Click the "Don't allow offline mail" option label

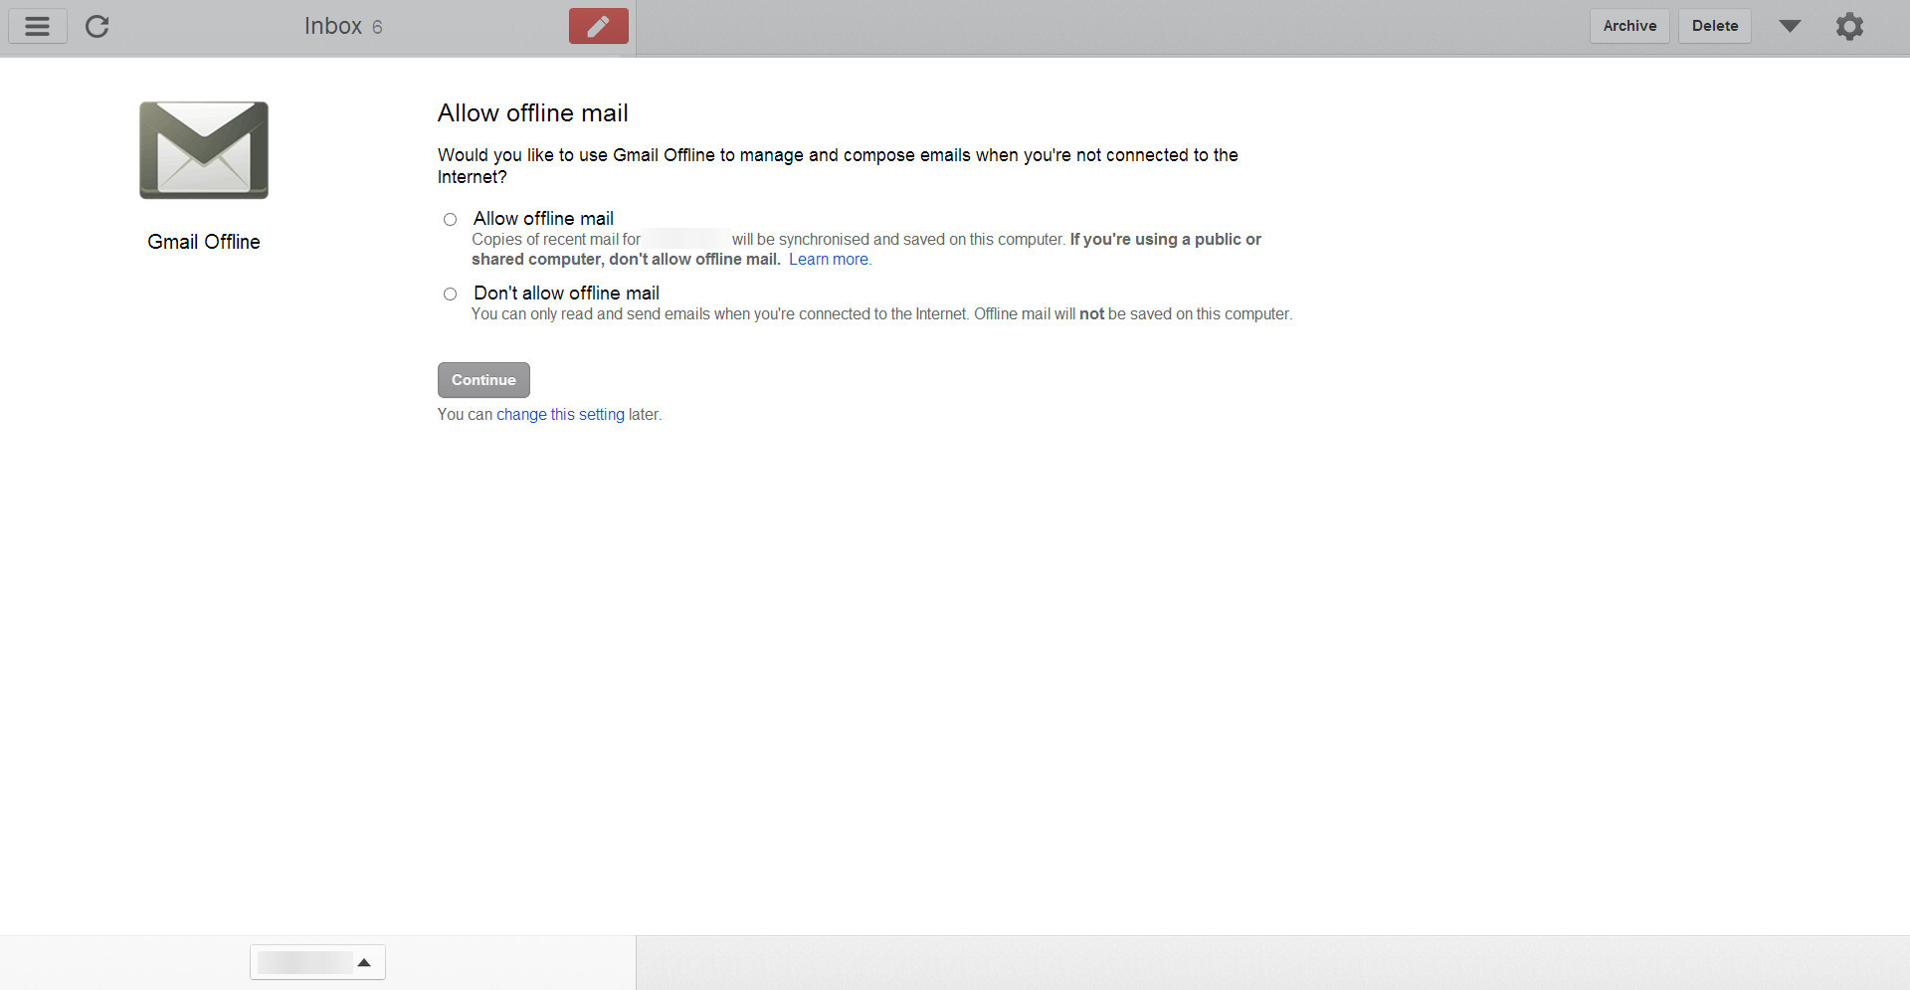[566, 294]
